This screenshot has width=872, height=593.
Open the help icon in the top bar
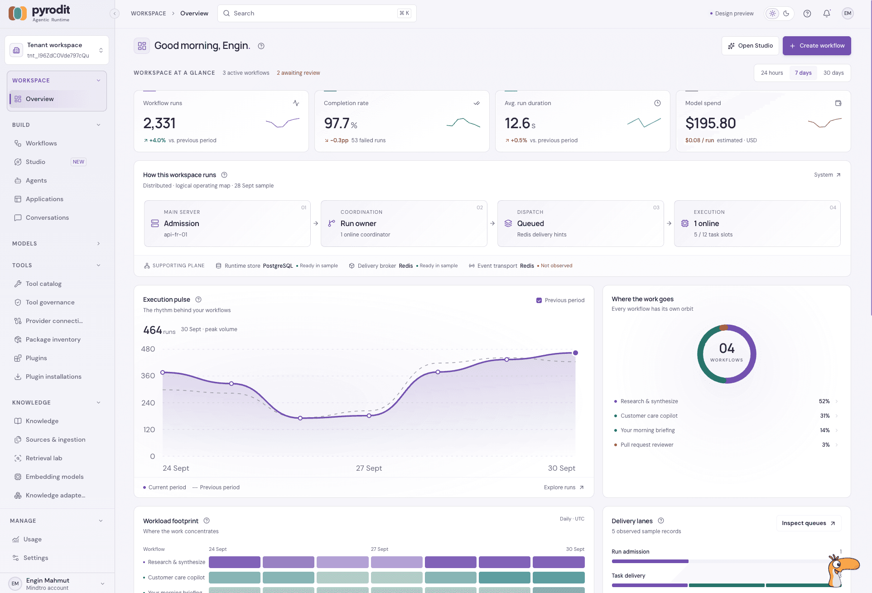[x=807, y=14]
